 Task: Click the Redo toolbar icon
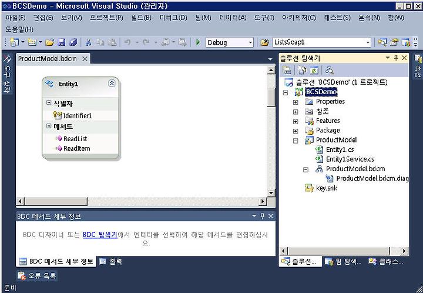[x=146, y=42]
